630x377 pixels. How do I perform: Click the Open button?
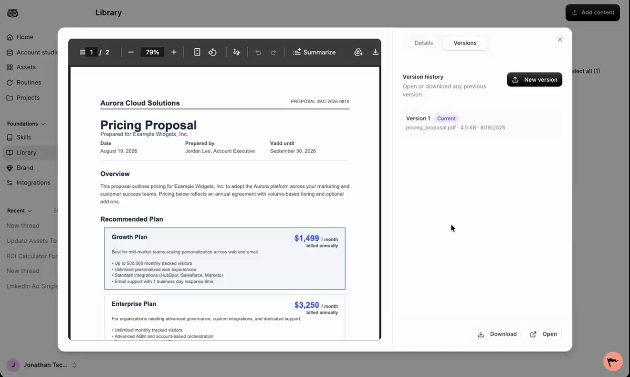point(544,334)
